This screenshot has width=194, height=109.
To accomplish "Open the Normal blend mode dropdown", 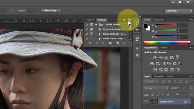I will (x=156, y=88).
